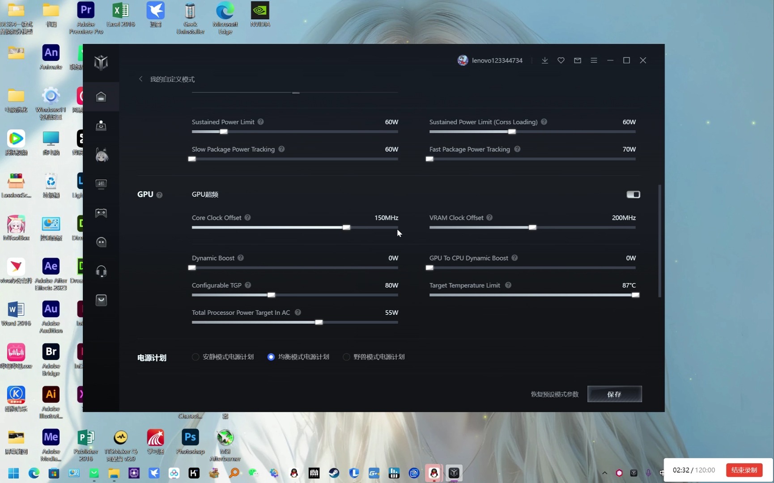
Task: Open the hamburger menu icon
Action: pos(594,60)
